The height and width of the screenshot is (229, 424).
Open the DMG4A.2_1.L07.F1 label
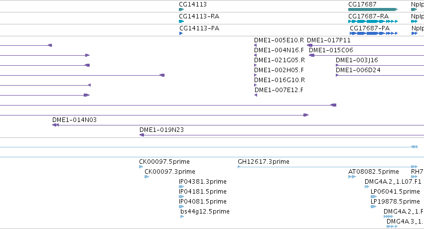pos(393,182)
